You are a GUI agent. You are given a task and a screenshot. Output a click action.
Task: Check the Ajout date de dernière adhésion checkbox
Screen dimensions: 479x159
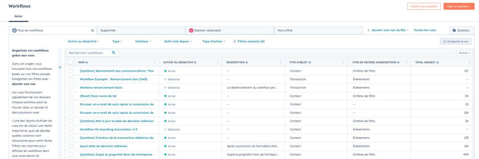[x=71, y=146]
